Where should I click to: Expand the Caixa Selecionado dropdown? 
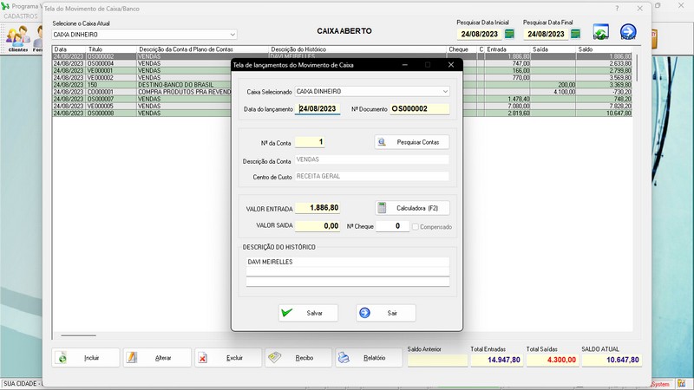coord(445,92)
